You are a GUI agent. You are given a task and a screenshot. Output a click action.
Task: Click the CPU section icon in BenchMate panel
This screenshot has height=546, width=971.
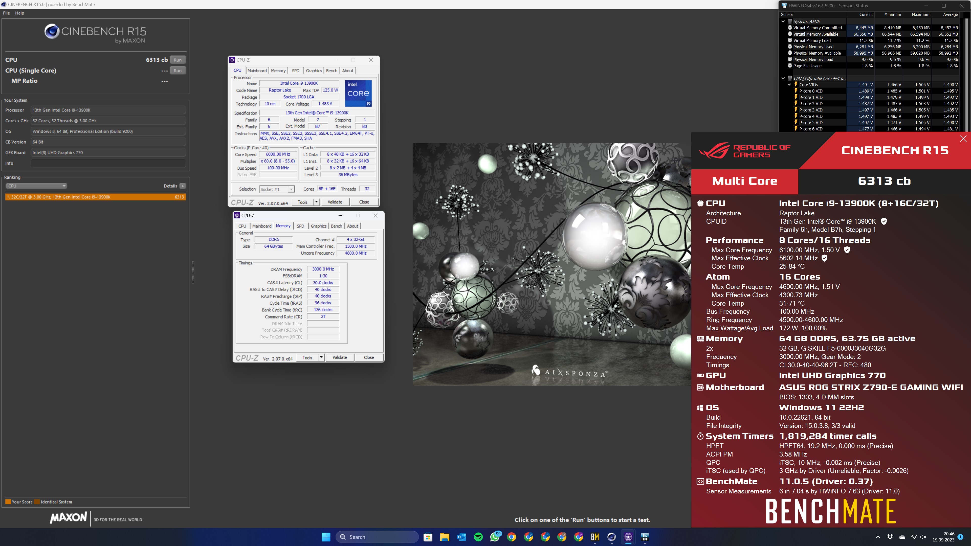(700, 203)
